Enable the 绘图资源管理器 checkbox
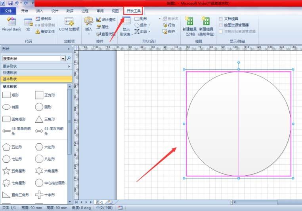Image resolution: width=302 pixels, height=211 pixels. [x=221, y=25]
